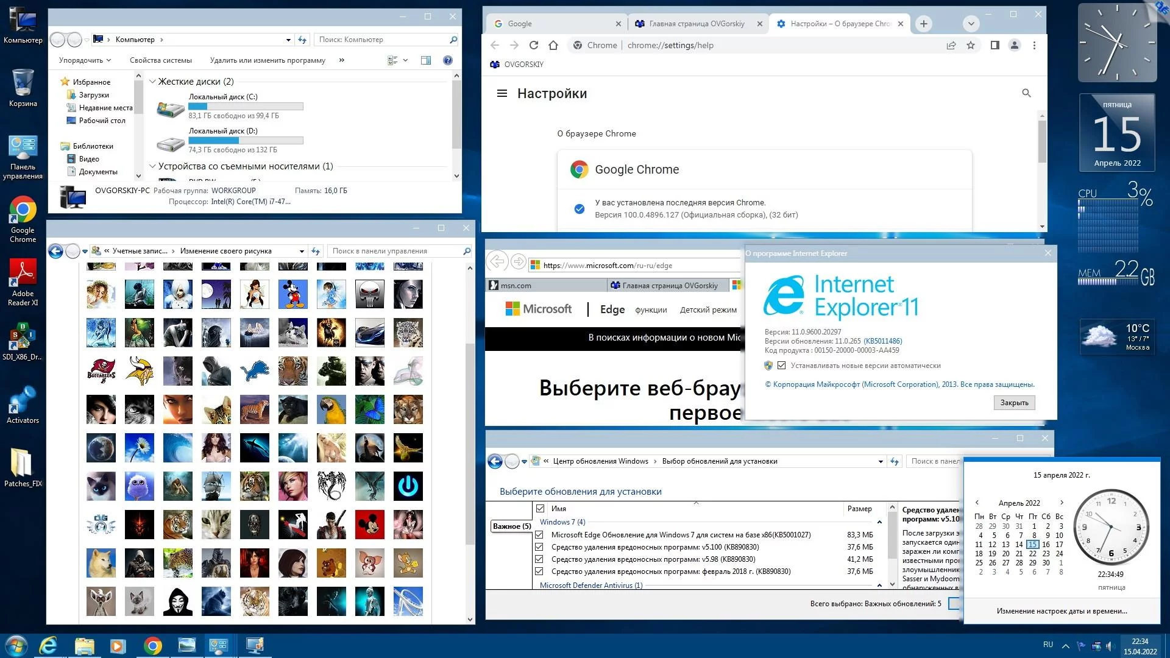Viewport: 1170px width, 658px height.
Task: Click the Закрыть button in IE dialog
Action: coord(1014,403)
